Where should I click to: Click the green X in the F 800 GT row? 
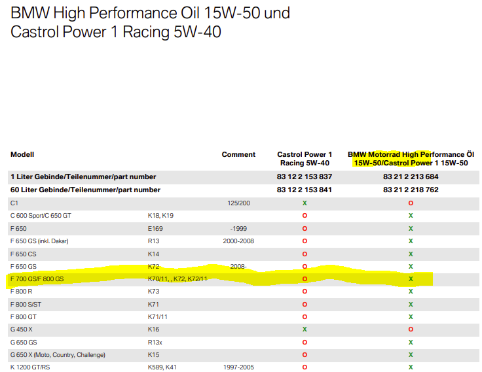coord(411,316)
